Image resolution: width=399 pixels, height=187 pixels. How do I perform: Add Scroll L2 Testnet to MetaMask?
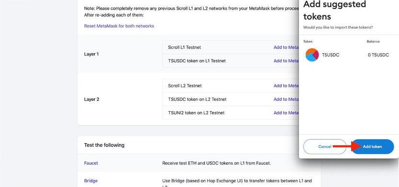point(286,86)
